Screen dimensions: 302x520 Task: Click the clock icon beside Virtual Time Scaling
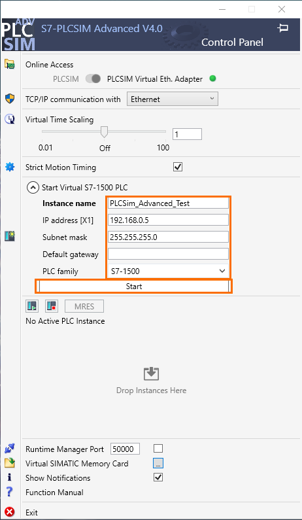tap(10, 119)
